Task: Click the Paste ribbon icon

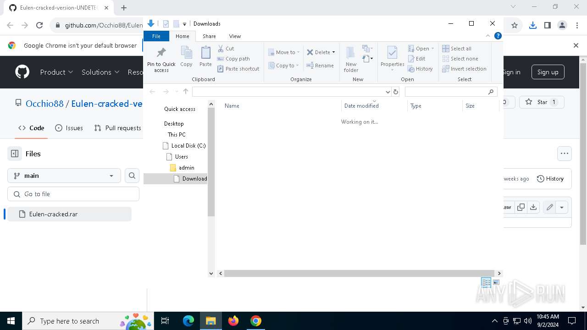Action: point(205,56)
